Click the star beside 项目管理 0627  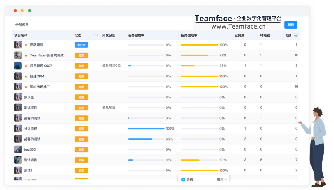click(x=26, y=66)
